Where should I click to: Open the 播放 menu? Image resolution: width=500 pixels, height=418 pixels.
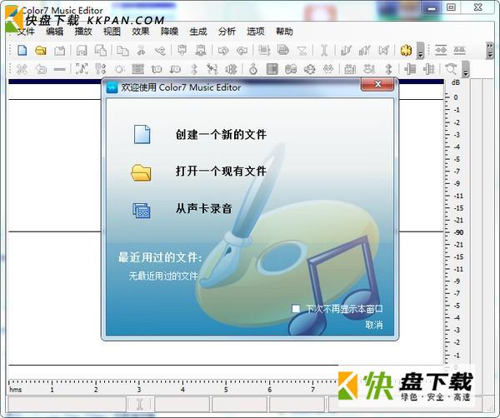pyautogui.click(x=83, y=32)
